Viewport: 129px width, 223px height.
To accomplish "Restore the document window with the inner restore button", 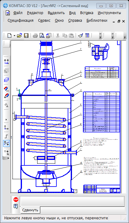I will [119, 21].
